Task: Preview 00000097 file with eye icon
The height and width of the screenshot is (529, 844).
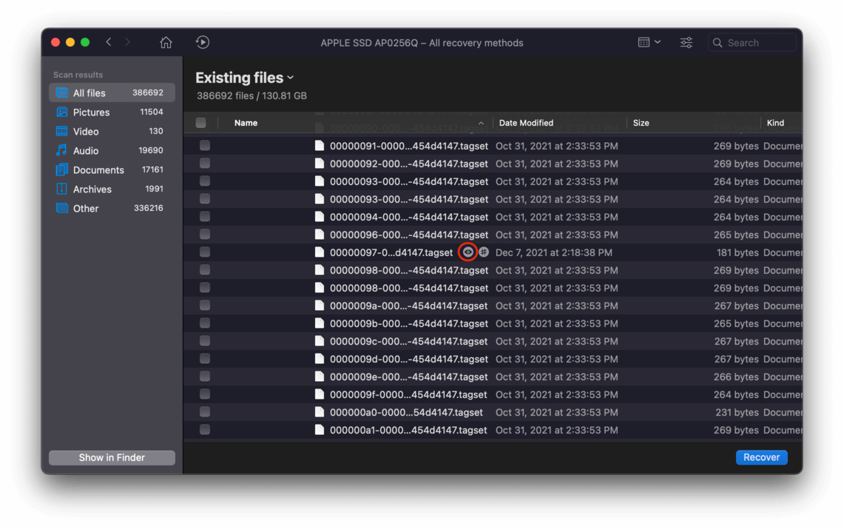Action: tap(467, 252)
